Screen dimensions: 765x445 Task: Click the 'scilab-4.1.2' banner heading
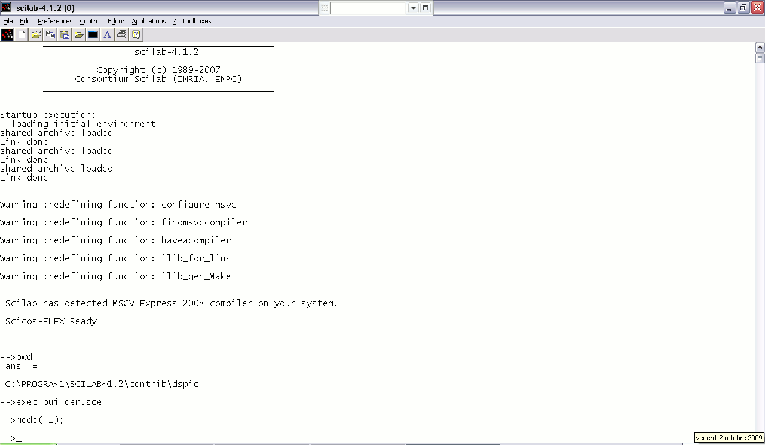point(166,52)
